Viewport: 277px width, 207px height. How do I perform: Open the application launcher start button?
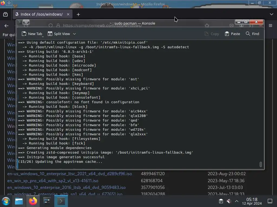(6, 201)
